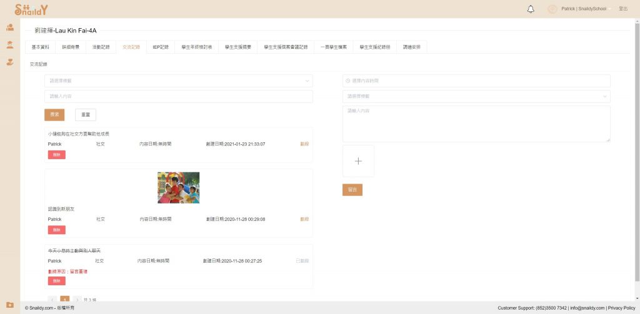This screenshot has height=314, width=640.
Task: Open the 活動記錄 tab
Action: pos(101,47)
